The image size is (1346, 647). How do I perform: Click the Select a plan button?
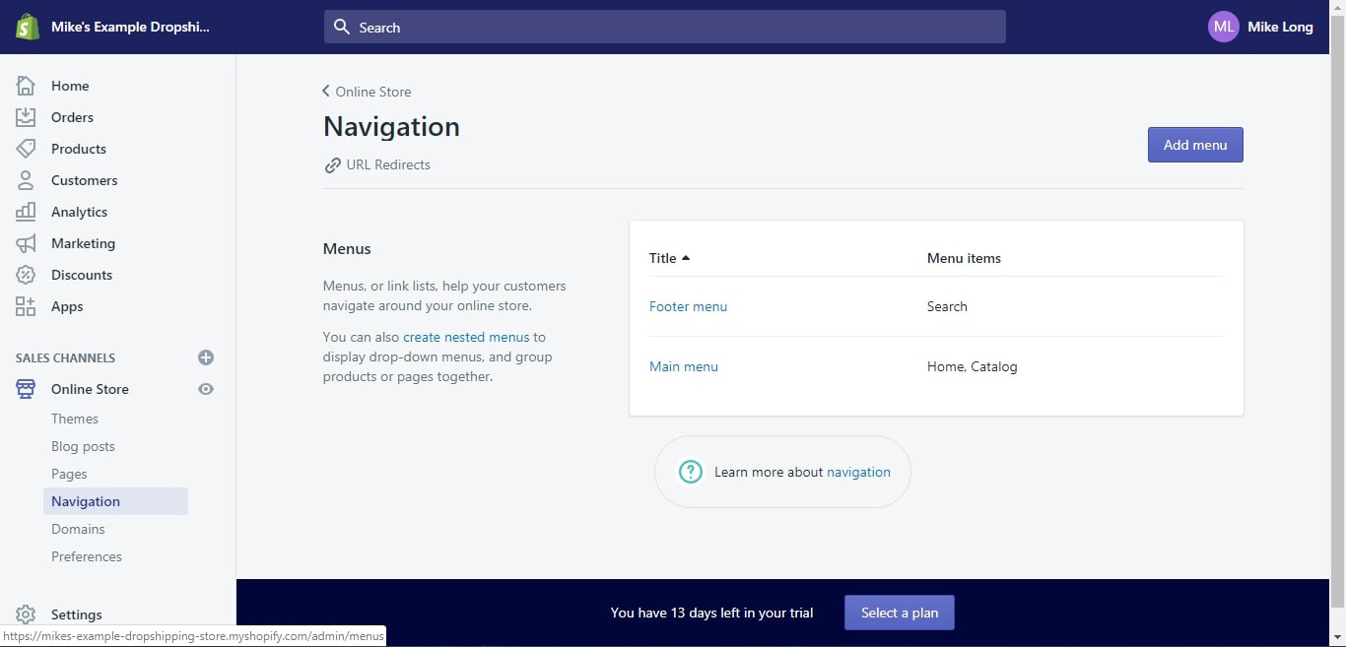click(x=899, y=613)
